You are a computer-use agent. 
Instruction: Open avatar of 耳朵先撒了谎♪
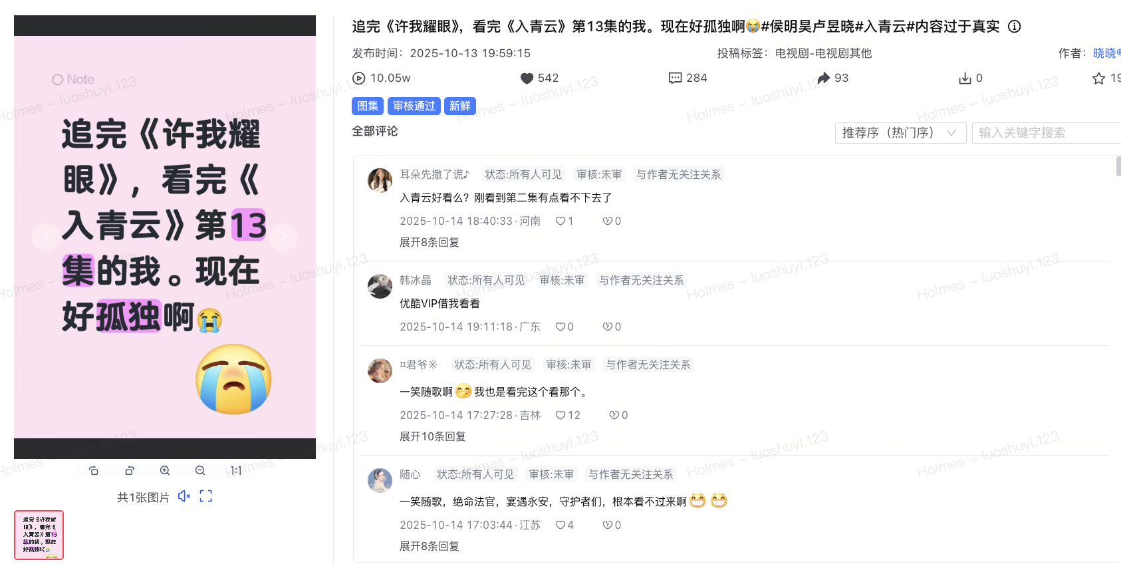coord(380,180)
